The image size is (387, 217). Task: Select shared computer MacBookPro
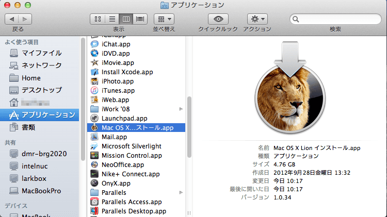pyautogui.click(x=40, y=191)
